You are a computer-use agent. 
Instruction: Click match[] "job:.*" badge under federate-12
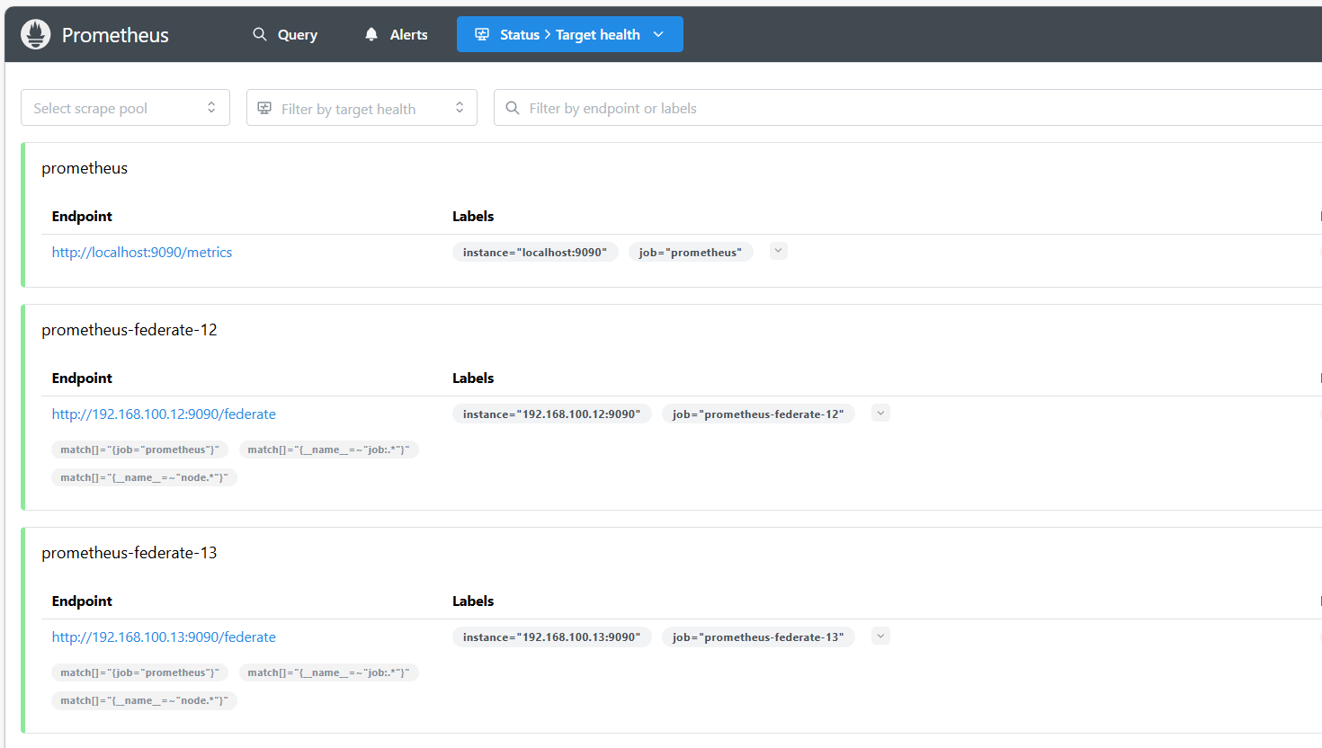click(x=328, y=450)
